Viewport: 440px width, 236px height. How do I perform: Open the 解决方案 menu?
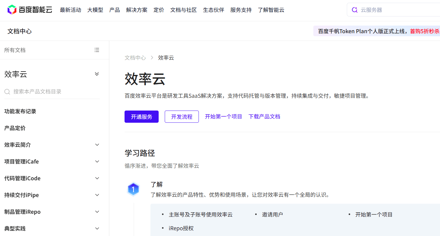click(137, 10)
